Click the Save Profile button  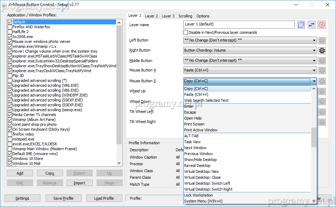click(x=63, y=198)
